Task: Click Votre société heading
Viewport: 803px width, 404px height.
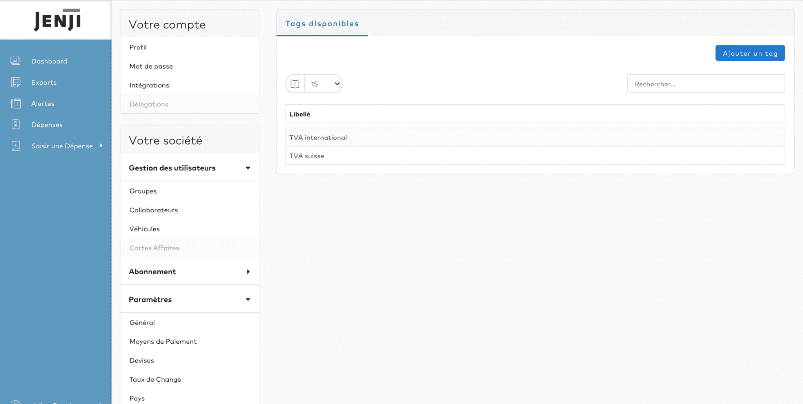Action: coord(165,140)
